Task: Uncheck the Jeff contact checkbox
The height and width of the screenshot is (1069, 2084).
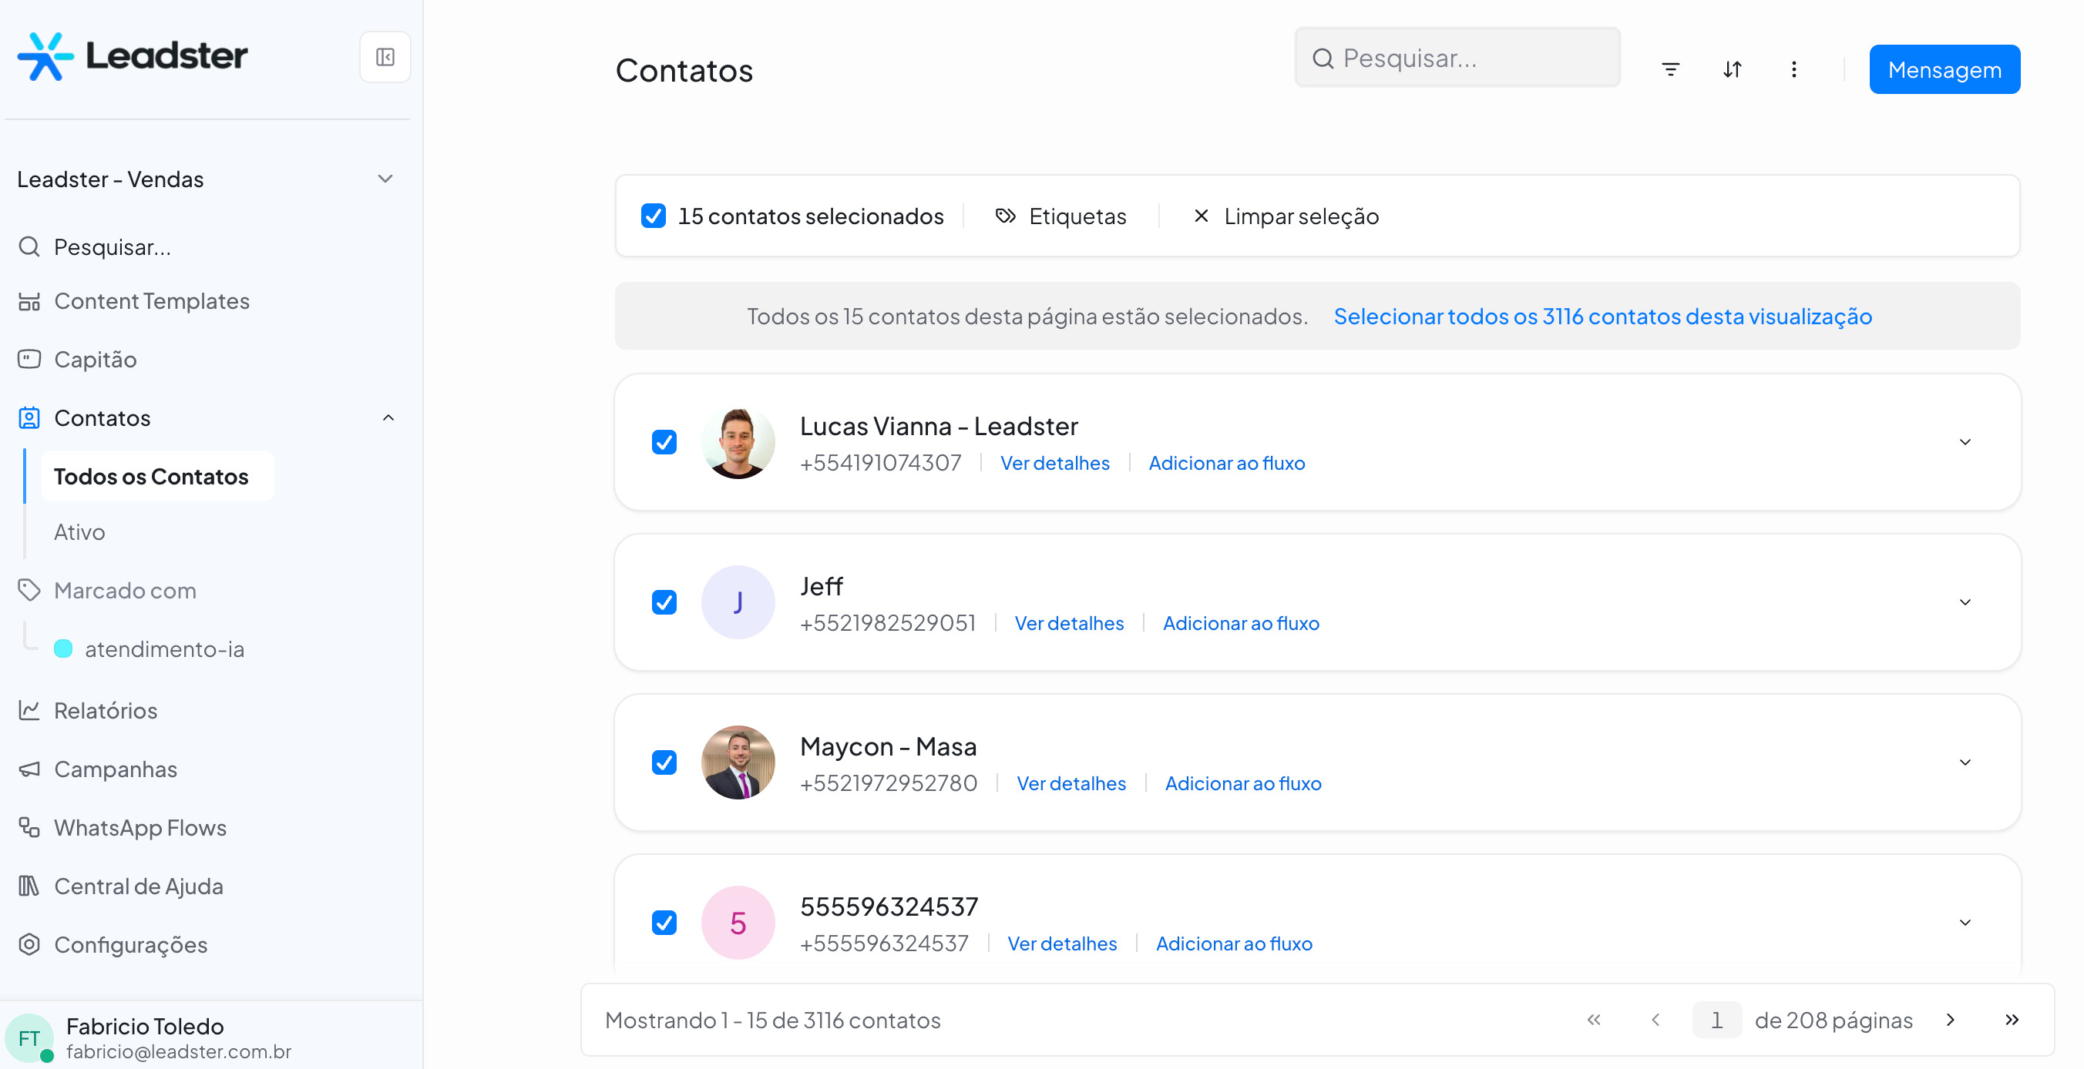Action: [x=664, y=602]
